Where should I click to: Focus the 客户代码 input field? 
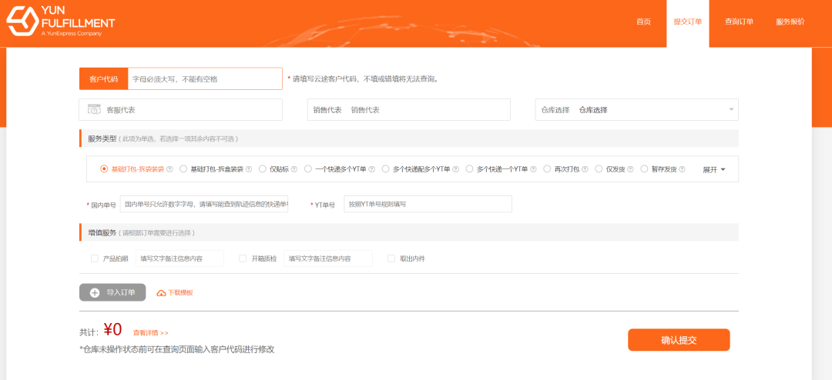[205, 79]
